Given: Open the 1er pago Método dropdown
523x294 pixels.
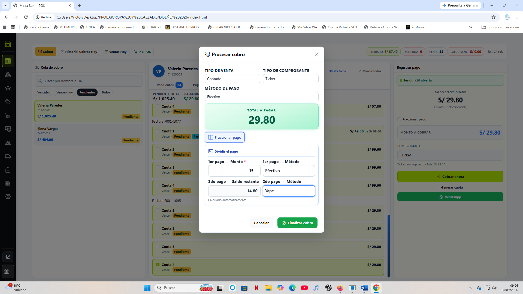Looking at the screenshot, I should [x=289, y=171].
